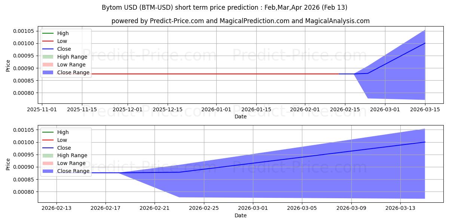This screenshot has height=224, width=449.
Task: Click the Low Range swatch in bottom legend
Action: point(48,163)
